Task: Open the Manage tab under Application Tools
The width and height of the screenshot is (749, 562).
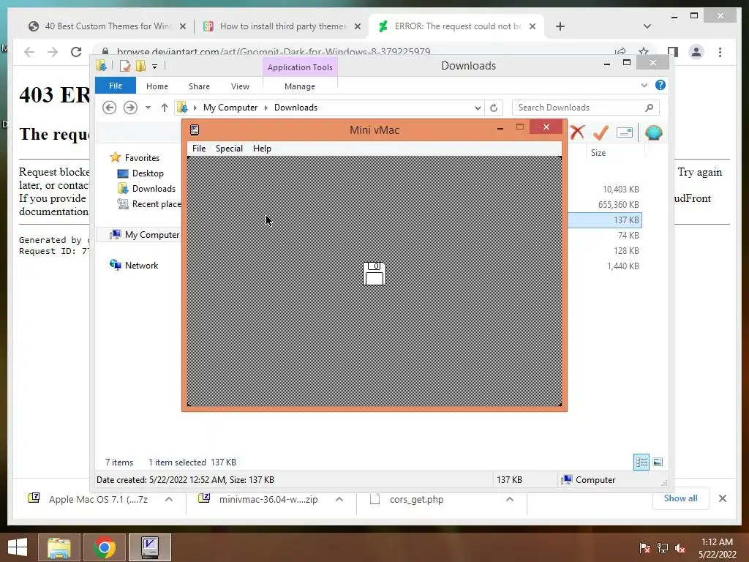Action: (299, 86)
